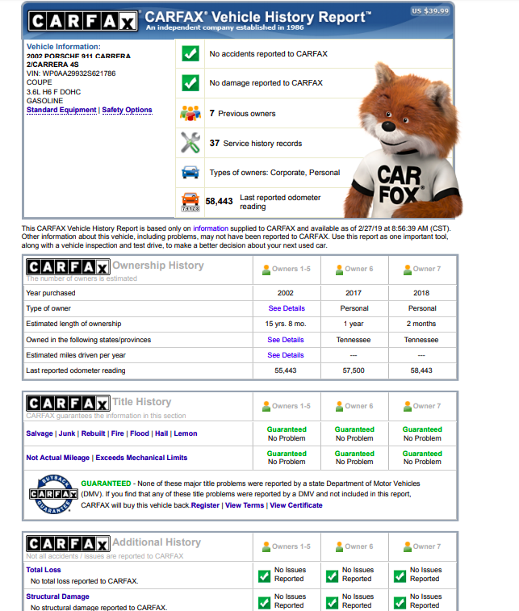Click the green checkmark beside No accidents reported

coord(190,54)
